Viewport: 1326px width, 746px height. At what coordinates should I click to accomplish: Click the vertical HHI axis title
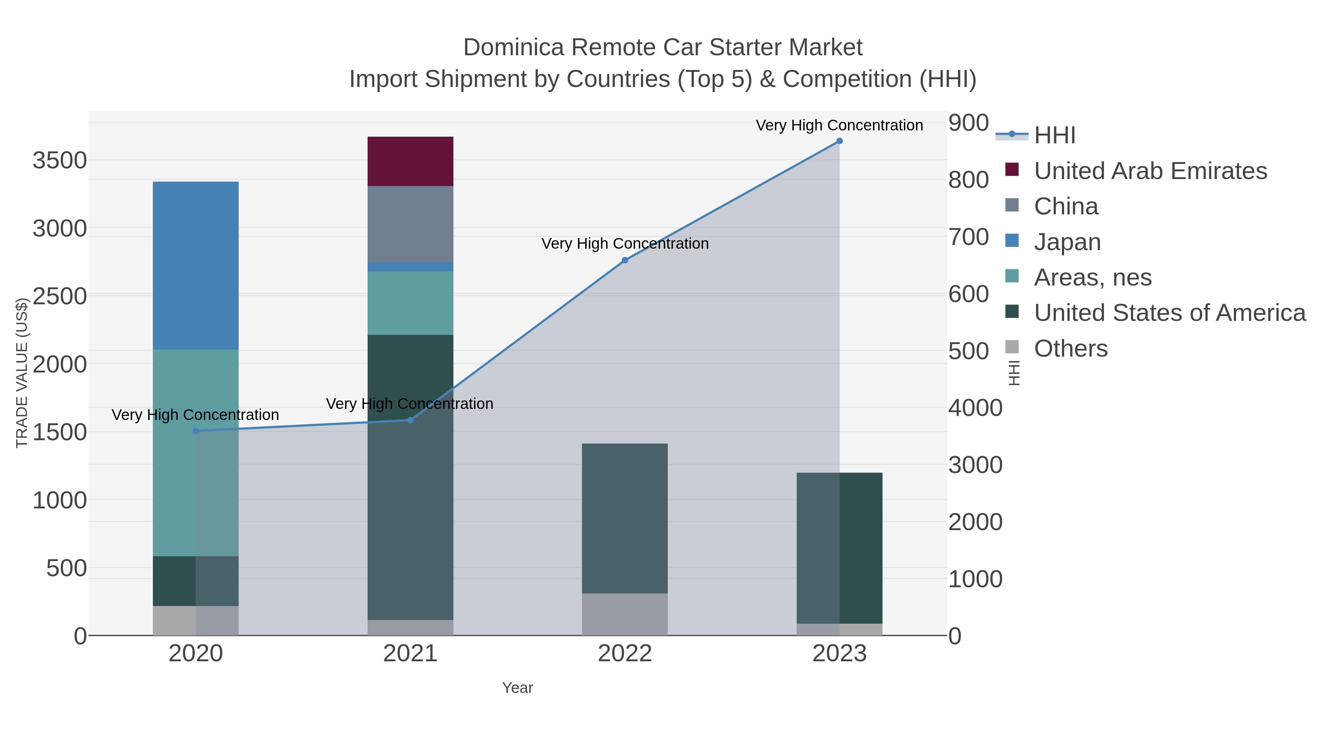pos(1014,373)
